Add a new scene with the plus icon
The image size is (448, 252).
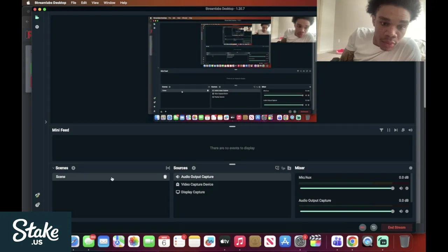coord(73,168)
